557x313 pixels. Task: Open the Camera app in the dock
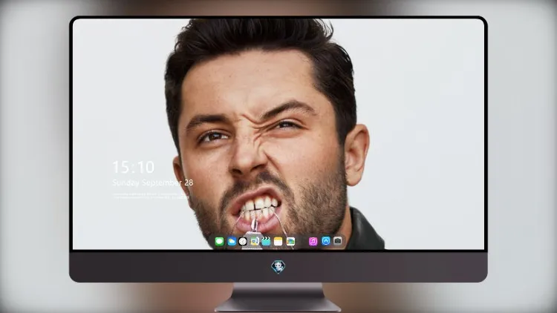(338, 241)
